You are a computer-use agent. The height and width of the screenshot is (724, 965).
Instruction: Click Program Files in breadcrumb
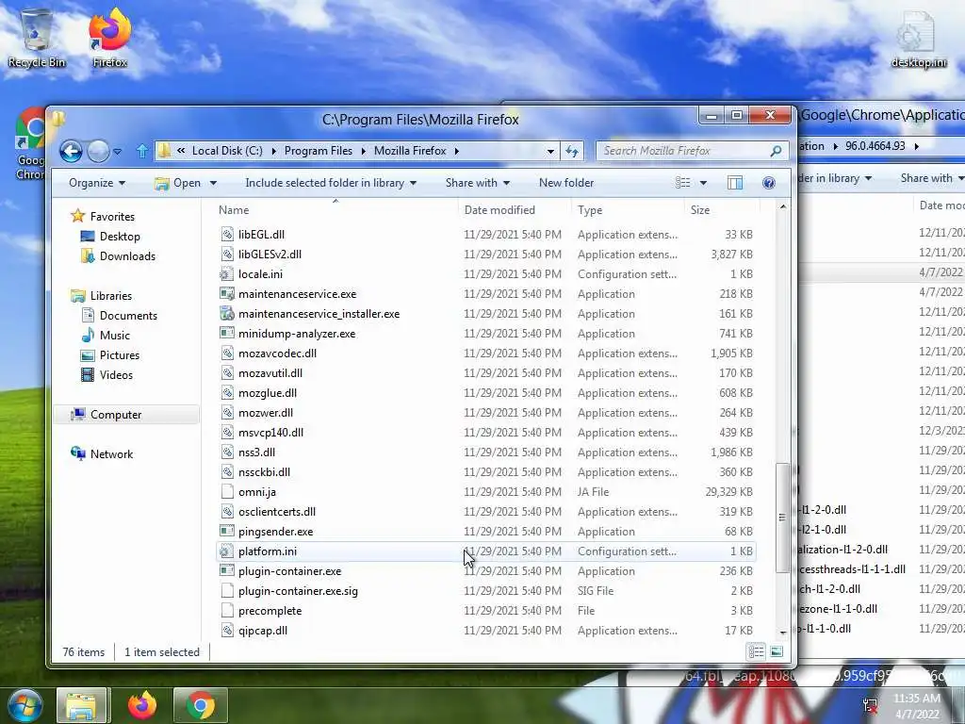tap(319, 151)
